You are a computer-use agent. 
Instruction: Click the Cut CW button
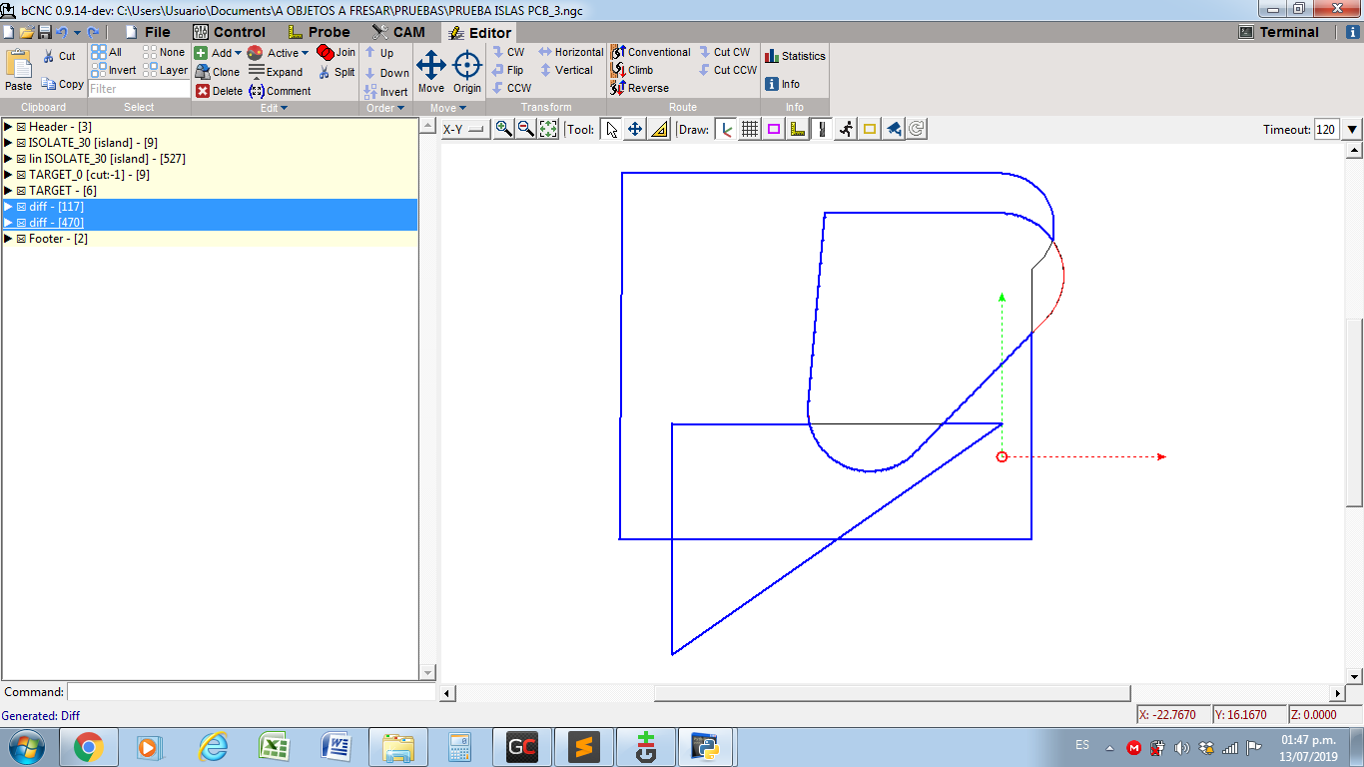(x=724, y=52)
